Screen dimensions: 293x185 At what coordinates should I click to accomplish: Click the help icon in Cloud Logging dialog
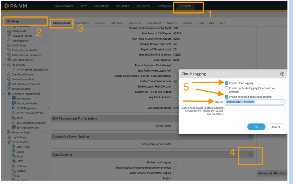point(282,74)
